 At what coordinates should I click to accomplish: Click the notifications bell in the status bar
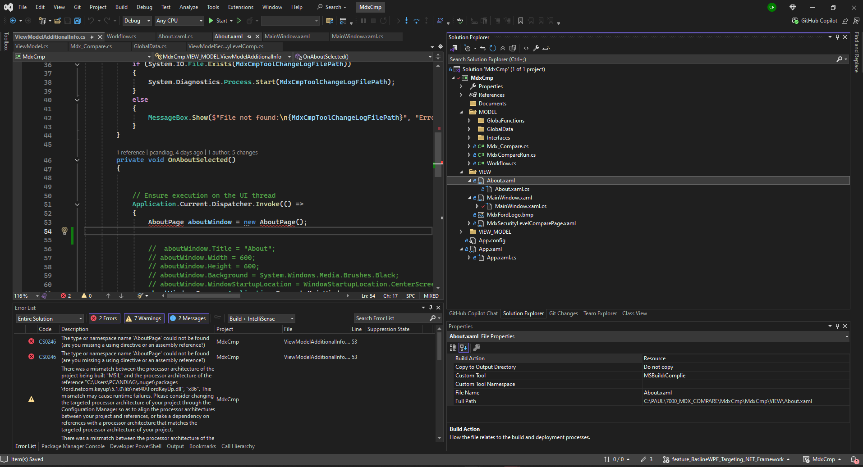[x=855, y=460]
